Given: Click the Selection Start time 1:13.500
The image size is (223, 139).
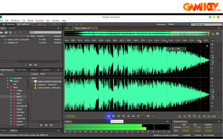Looking at the screenshot, I should (186, 127).
